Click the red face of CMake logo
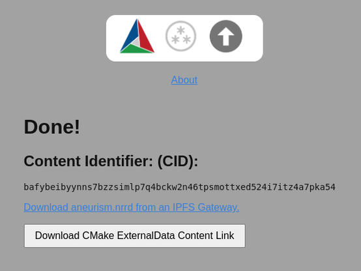Screen dimensions: 361x271 click(145, 37)
